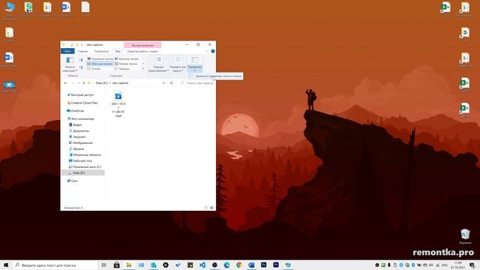The height and width of the screenshot is (270, 480).
Task: Switch to the Поделиться ribbon tab
Action: 102,51
